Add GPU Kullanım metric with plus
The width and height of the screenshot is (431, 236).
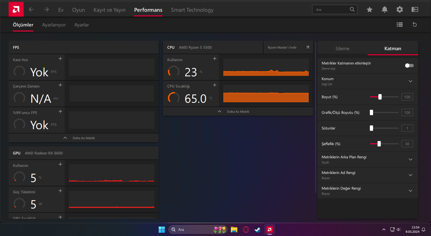60,164
